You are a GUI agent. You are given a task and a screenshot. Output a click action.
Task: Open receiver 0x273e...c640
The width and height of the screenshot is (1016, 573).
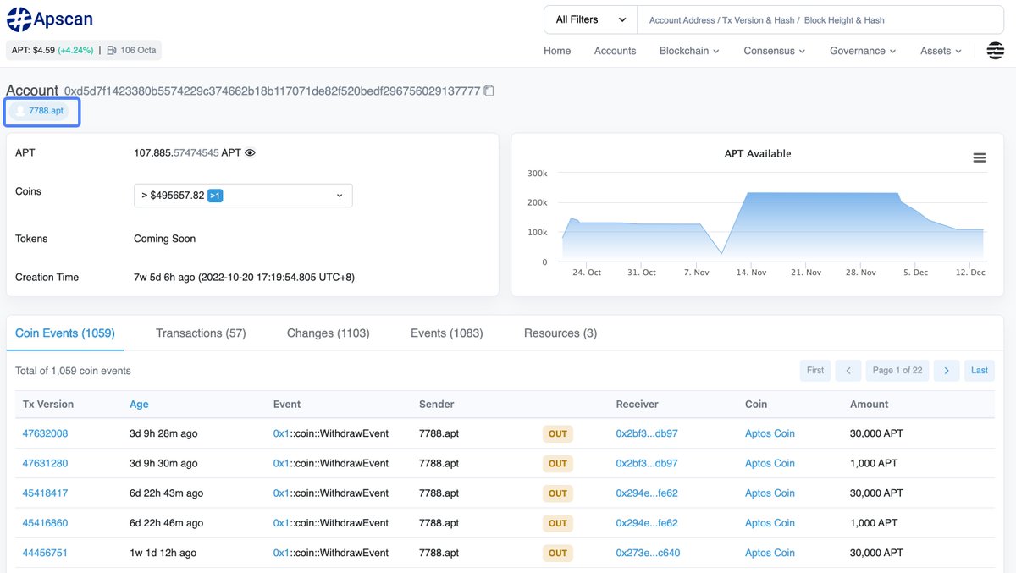point(648,553)
